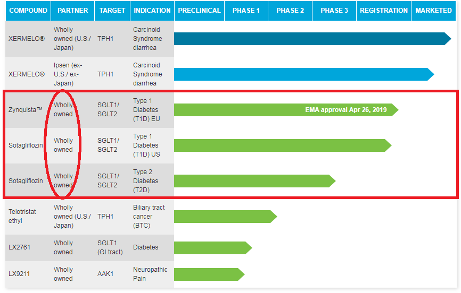This screenshot has width=461, height=293.
Task: Select the AAK1 target cell
Action: click(105, 274)
